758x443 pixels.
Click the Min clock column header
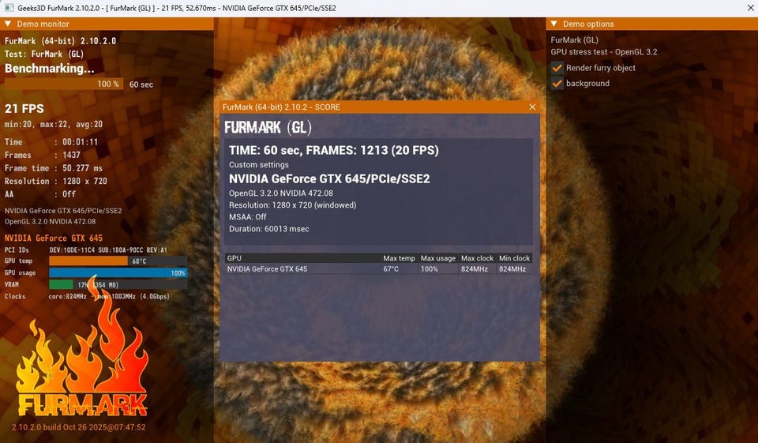click(x=514, y=258)
